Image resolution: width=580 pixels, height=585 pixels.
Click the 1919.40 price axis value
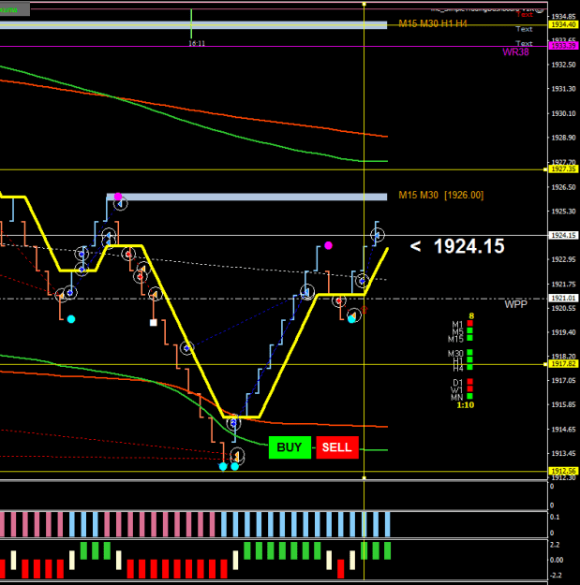coord(563,332)
